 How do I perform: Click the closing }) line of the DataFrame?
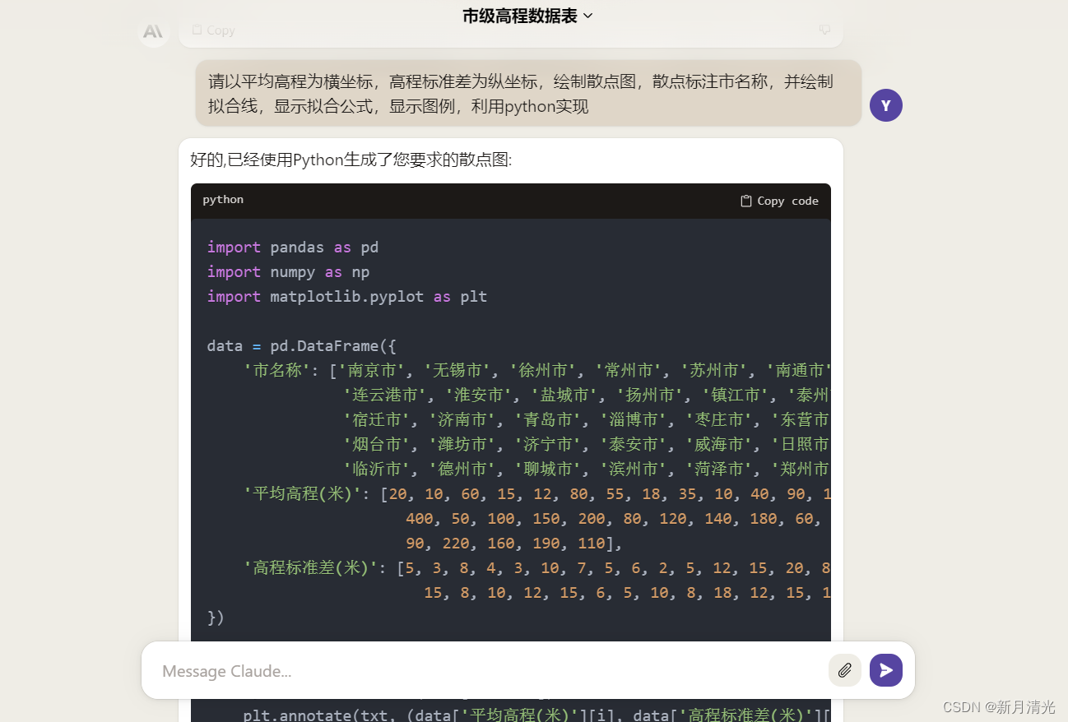216,618
